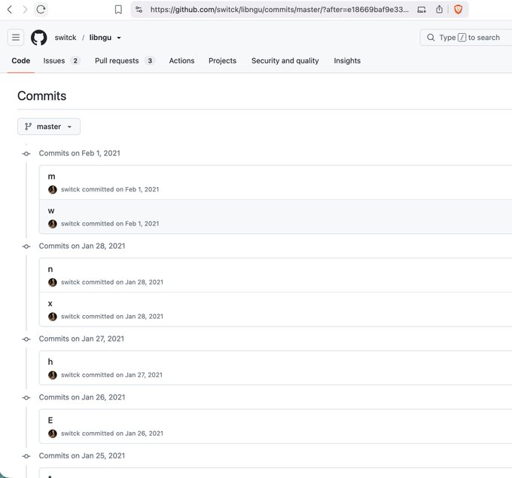Open the master branch dropdown

coord(49,127)
